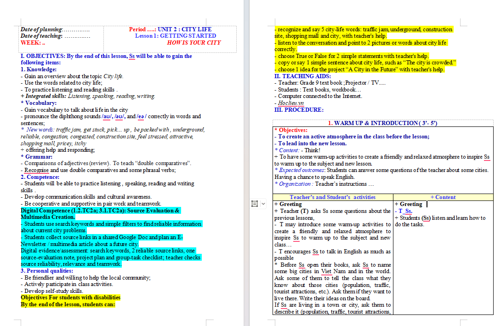495x326 pixels.
Task: Click the 'WARM UP & INTRODUCTION' table header
Action: coord(382,123)
